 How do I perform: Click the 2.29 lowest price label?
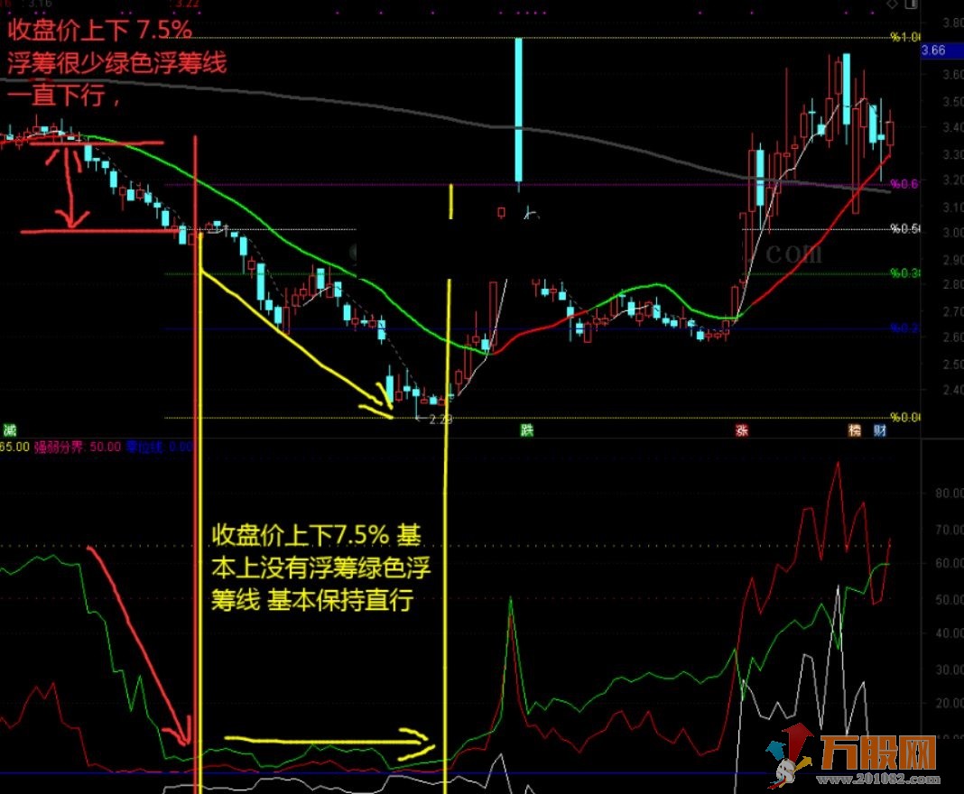click(440, 420)
